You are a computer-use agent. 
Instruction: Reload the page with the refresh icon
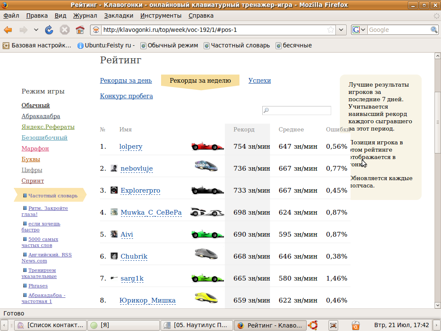49,30
